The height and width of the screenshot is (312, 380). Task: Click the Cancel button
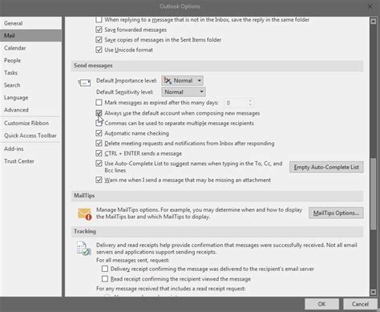[360, 304]
